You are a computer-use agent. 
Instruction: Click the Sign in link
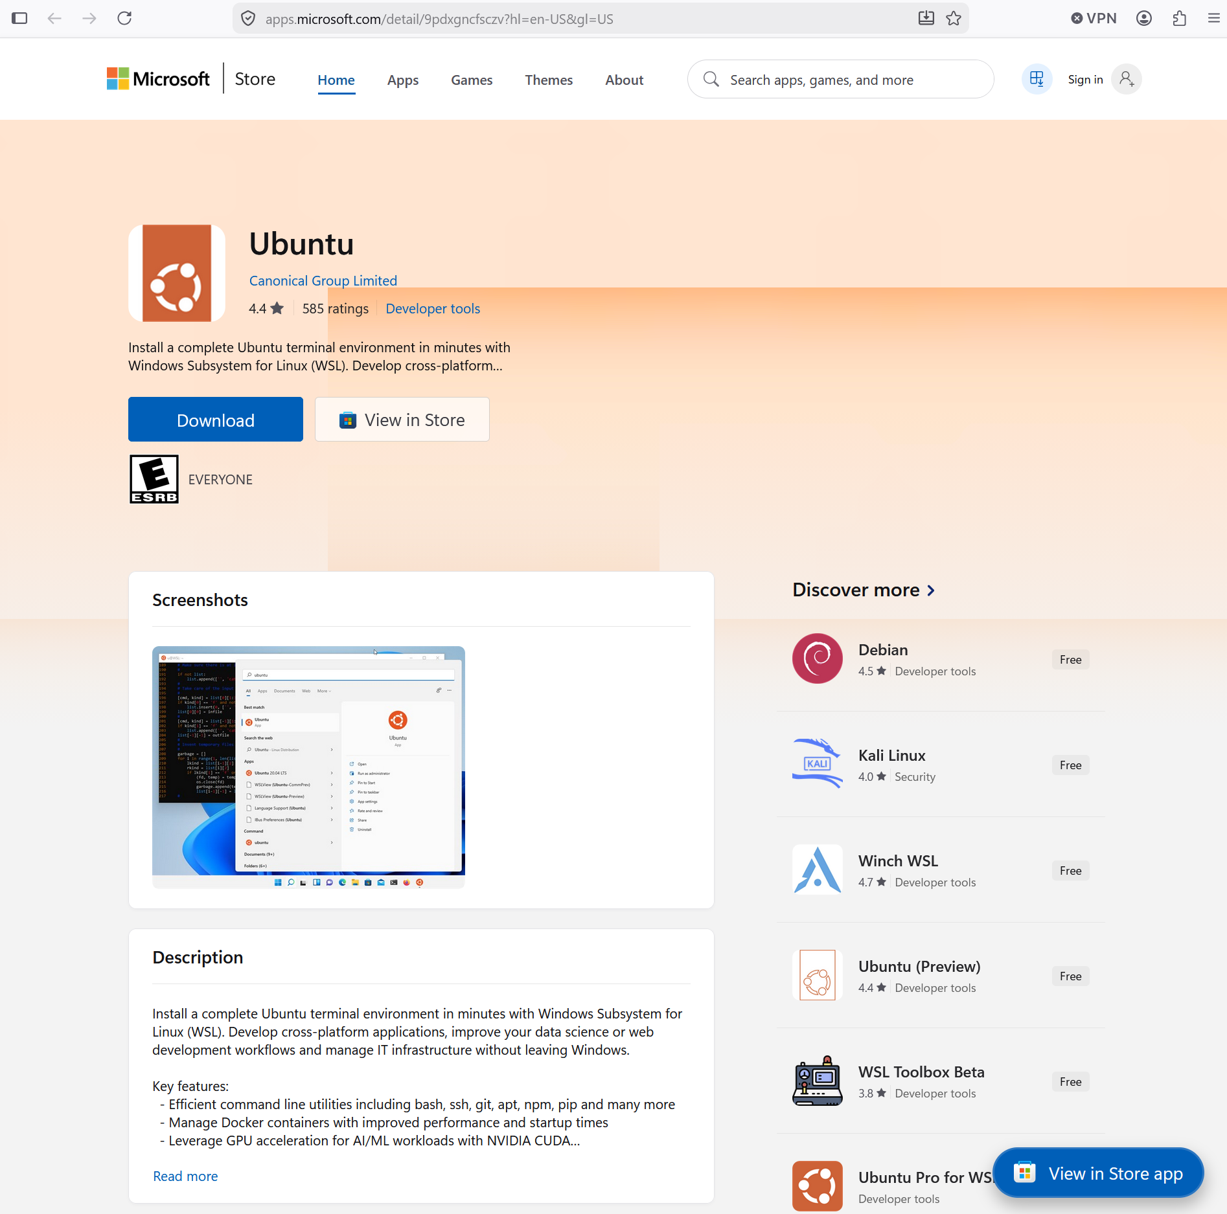click(1085, 79)
